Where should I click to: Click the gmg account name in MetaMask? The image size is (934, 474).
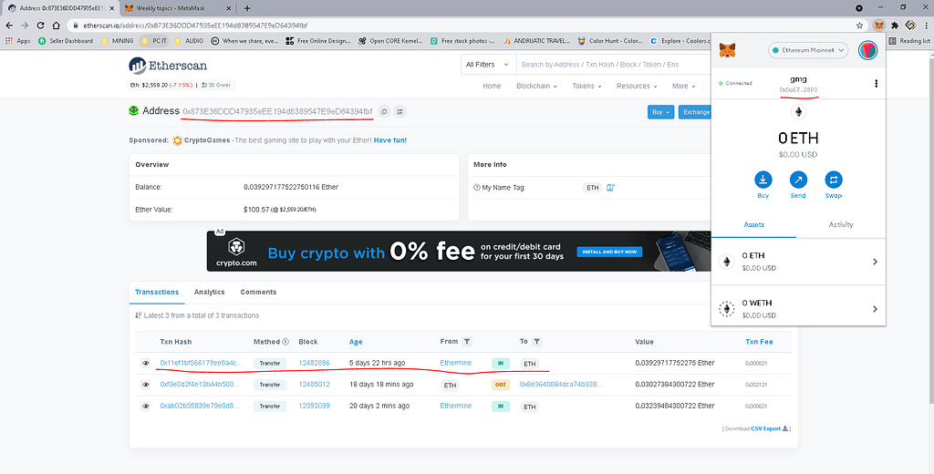point(798,79)
